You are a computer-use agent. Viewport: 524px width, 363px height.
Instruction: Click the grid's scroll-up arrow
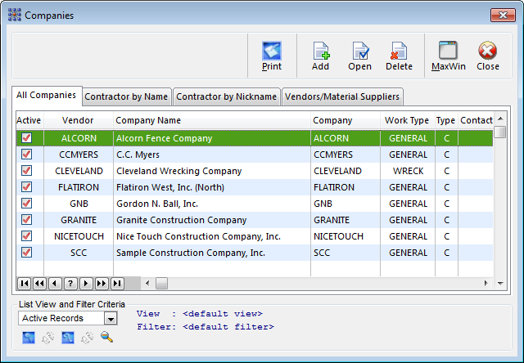click(500, 119)
